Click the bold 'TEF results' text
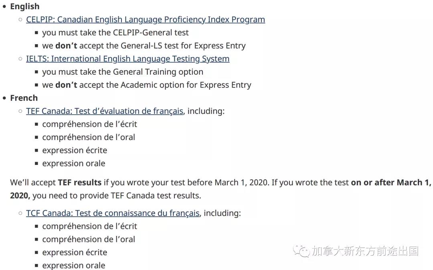The height and width of the screenshot is (270, 433). point(80,183)
